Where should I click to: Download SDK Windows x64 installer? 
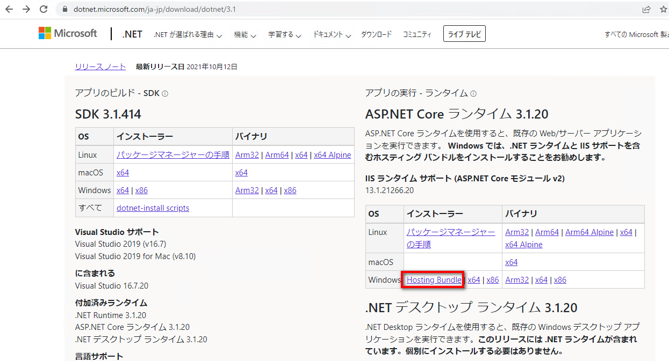coord(123,190)
